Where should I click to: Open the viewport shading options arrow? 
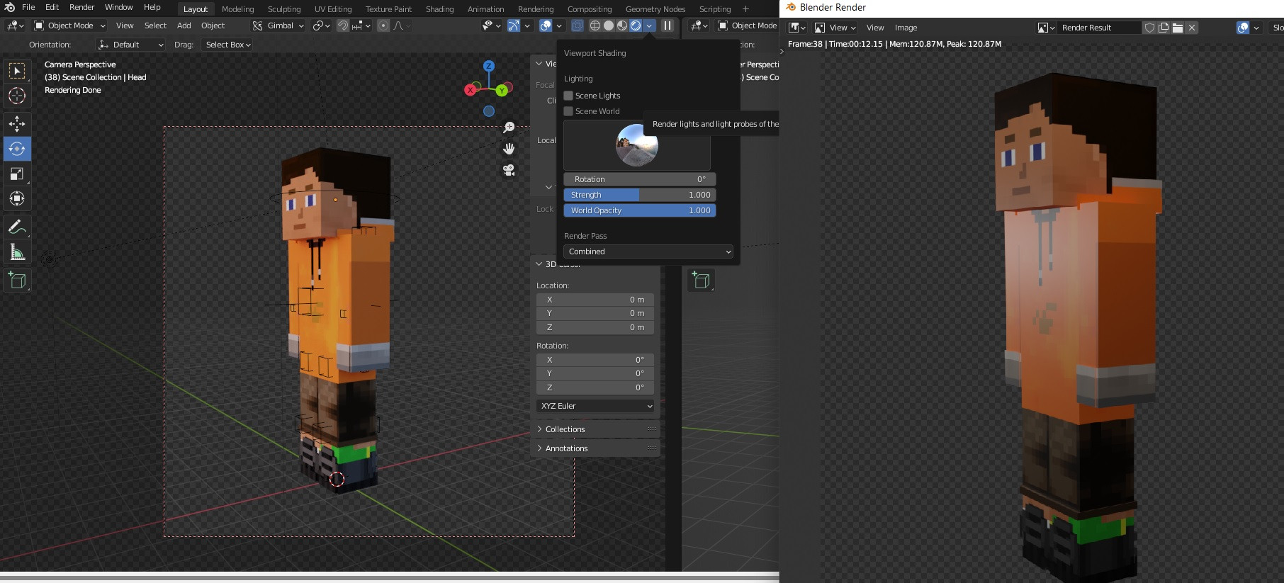[649, 26]
